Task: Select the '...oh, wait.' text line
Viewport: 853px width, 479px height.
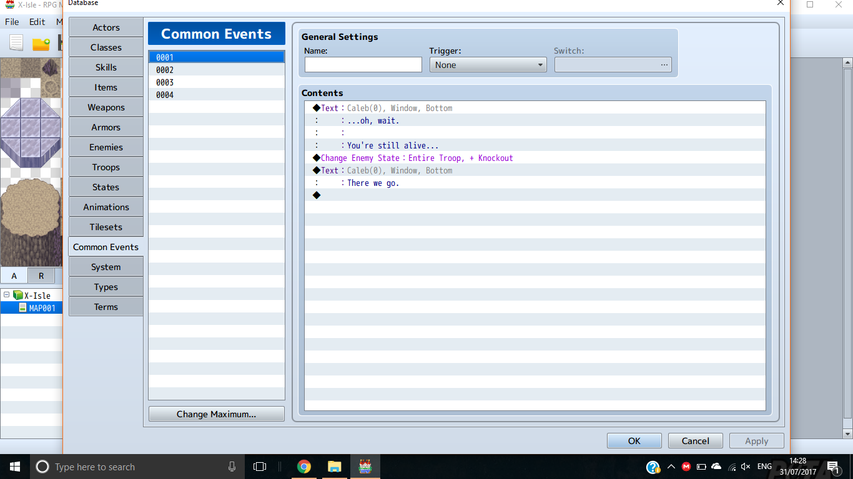Action: 535,120
